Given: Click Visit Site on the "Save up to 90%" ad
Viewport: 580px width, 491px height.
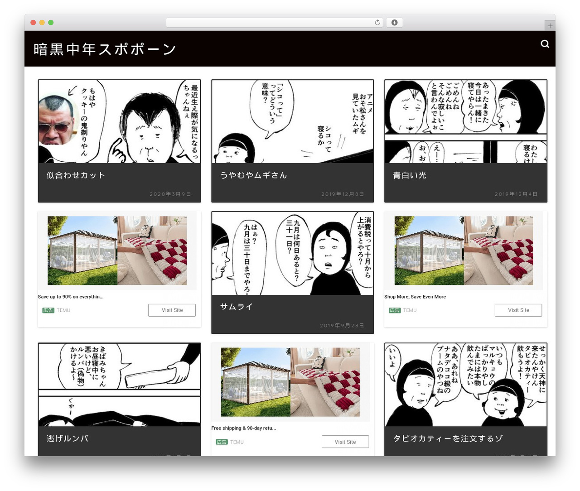Looking at the screenshot, I should [x=172, y=310].
